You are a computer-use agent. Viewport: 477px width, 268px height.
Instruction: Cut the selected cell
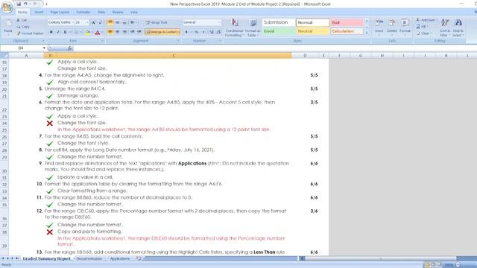[22, 20]
